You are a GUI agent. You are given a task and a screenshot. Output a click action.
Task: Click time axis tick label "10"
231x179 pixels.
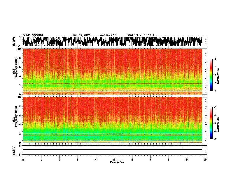[x=205, y=159]
